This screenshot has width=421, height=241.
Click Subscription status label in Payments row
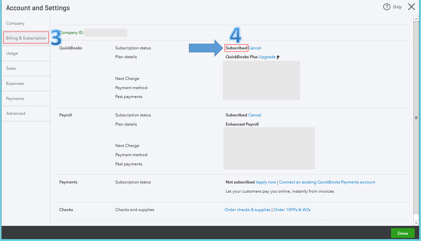point(133,182)
